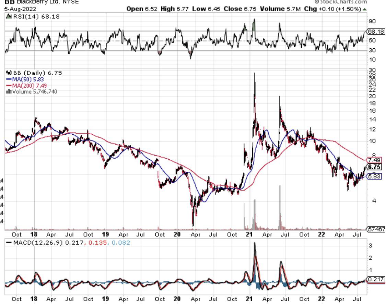Image resolution: width=386 pixels, height=306 pixels.
Task: Click the Volume bars legend icon
Action: point(9,92)
